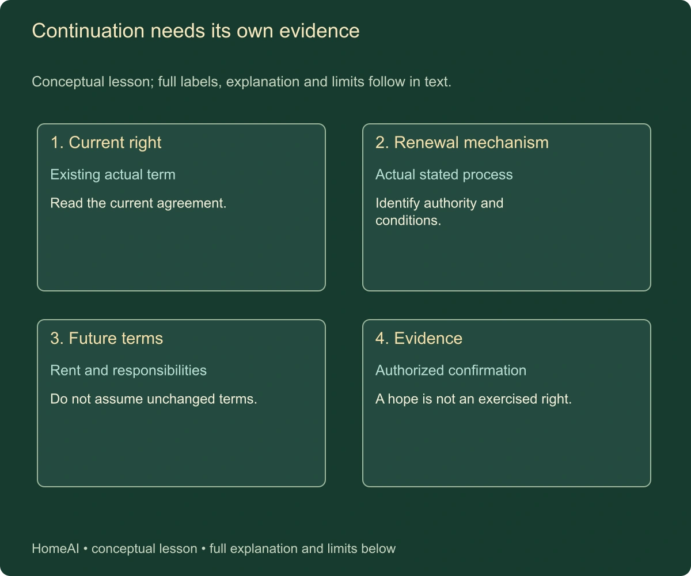This screenshot has height=576, width=691.
Task: Click the heading '3. Future terms'
Action: pos(107,339)
